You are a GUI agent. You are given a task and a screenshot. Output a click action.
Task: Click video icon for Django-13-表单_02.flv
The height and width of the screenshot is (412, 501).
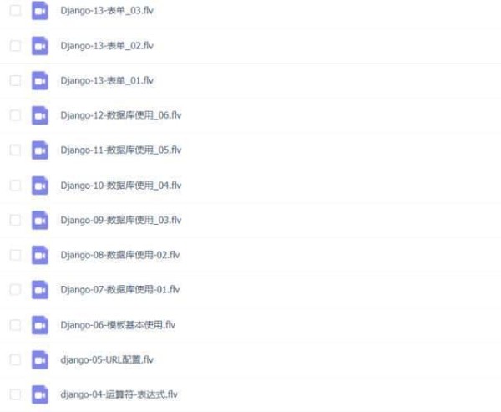pyautogui.click(x=40, y=46)
